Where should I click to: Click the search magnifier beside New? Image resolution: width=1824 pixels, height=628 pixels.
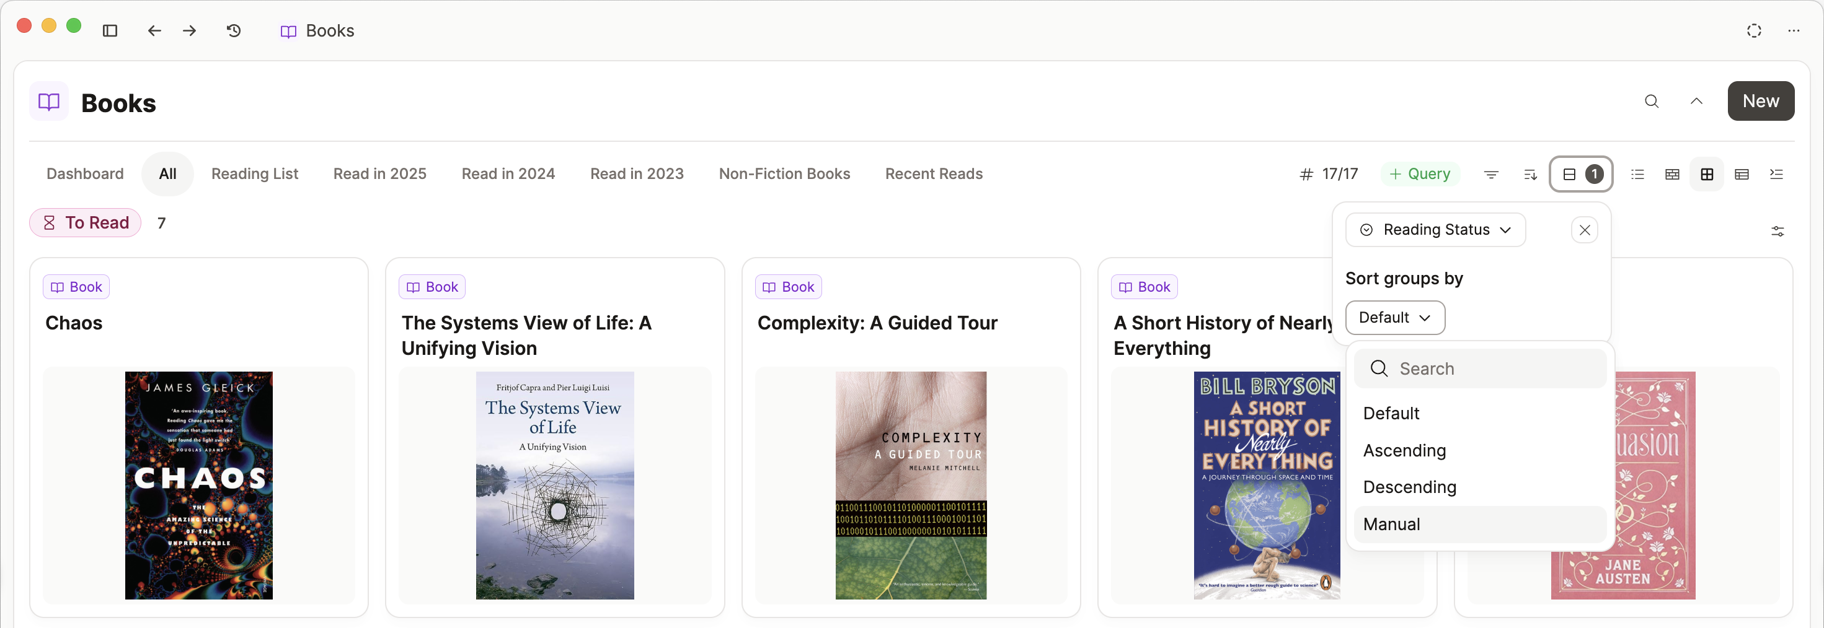click(1651, 101)
